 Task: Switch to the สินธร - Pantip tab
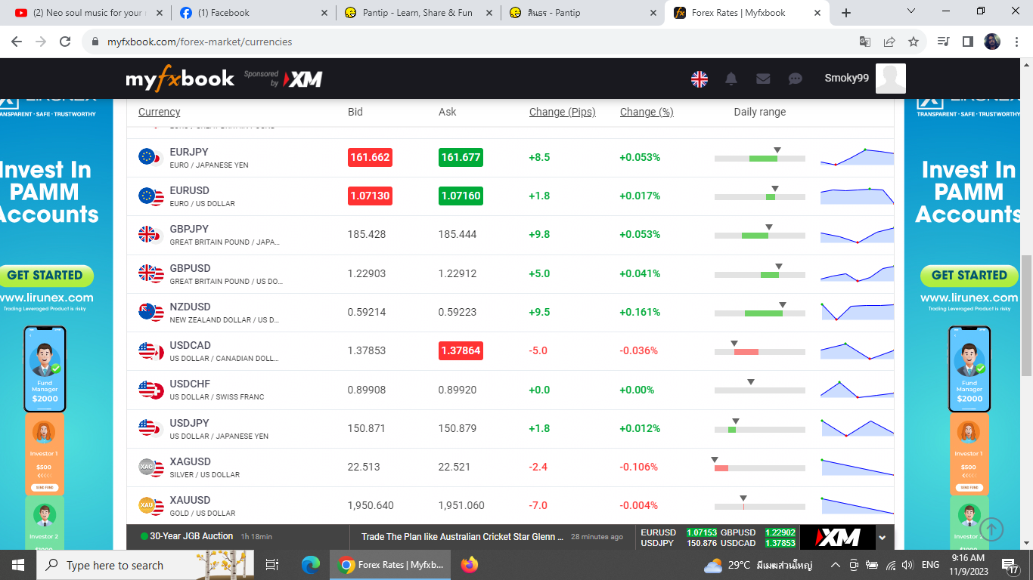pyautogui.click(x=582, y=13)
